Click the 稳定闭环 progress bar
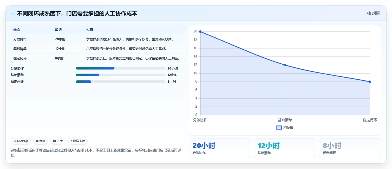Image resolution: width=392 pixels, height=169 pixels. 120,82
